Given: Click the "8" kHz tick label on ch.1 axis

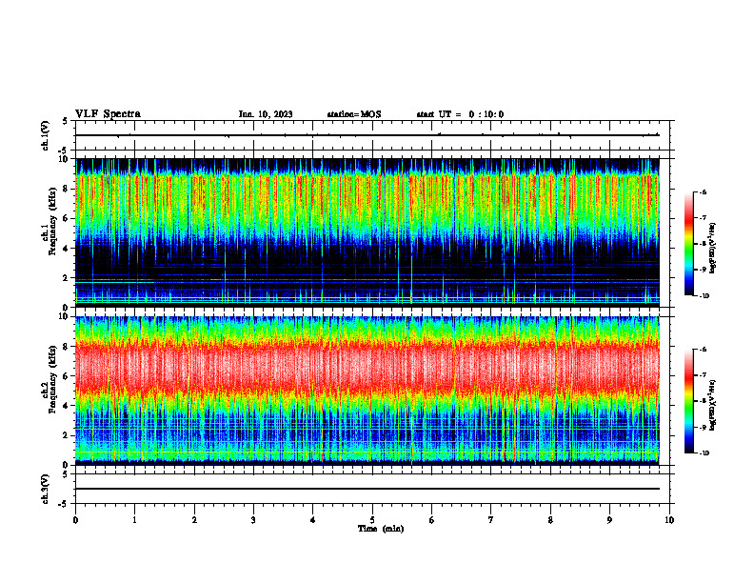Looking at the screenshot, I should [67, 189].
